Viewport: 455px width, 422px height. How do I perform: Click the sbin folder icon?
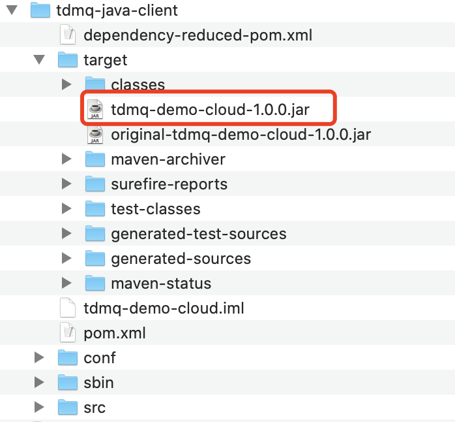point(68,382)
